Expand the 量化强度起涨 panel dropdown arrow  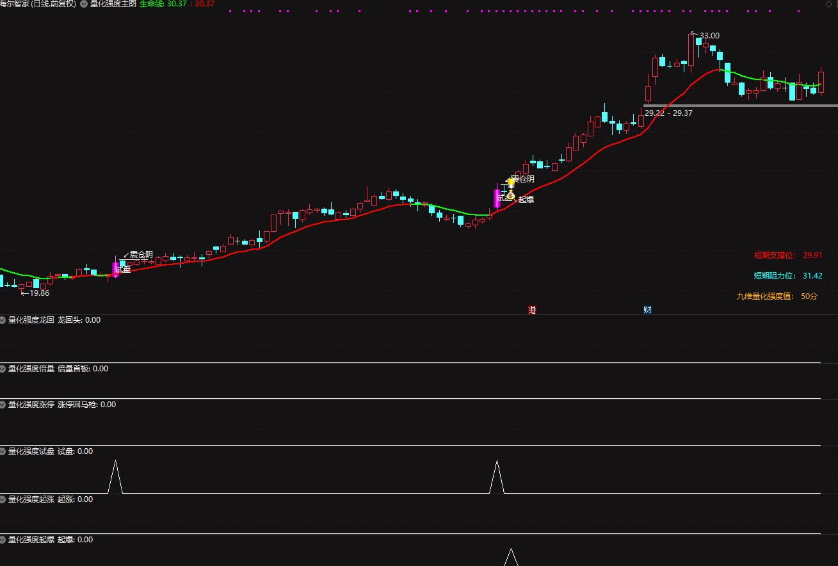(3, 499)
